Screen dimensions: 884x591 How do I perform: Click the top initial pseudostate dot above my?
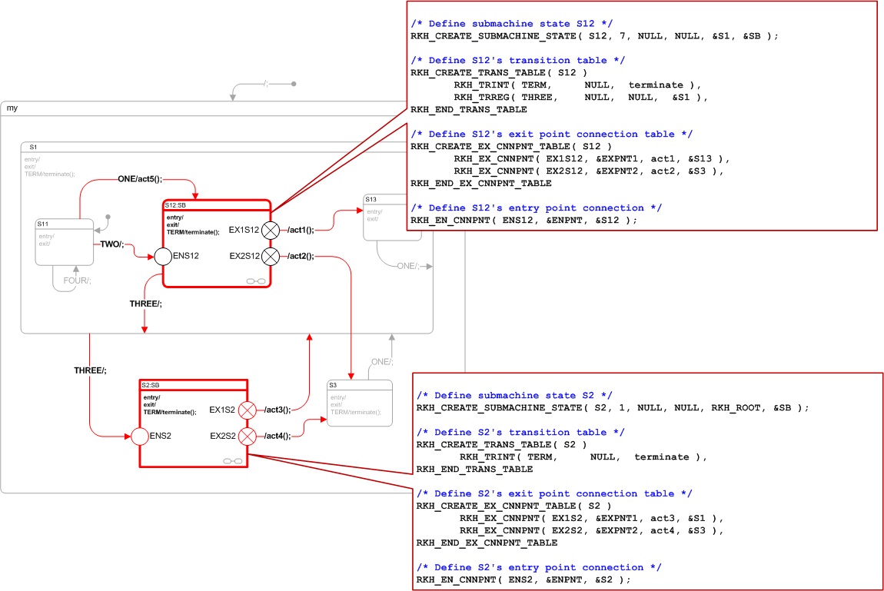294,84
